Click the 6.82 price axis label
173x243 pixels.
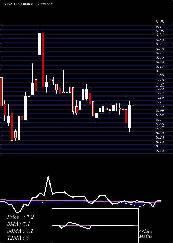[160, 115]
